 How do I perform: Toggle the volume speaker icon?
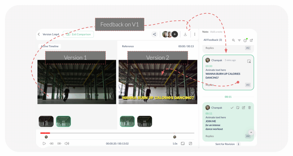tap(67, 143)
